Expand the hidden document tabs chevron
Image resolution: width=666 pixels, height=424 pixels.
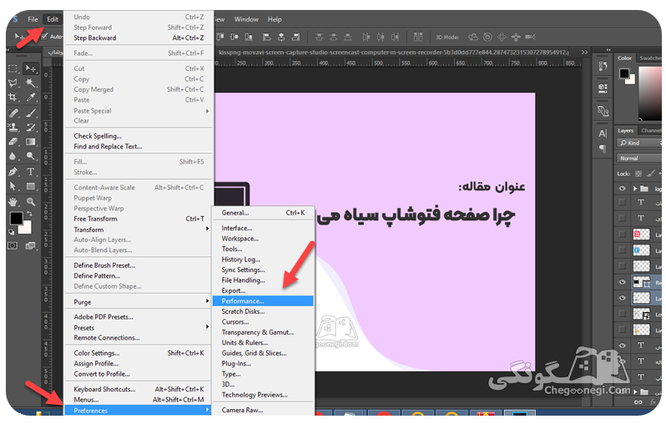(x=585, y=53)
